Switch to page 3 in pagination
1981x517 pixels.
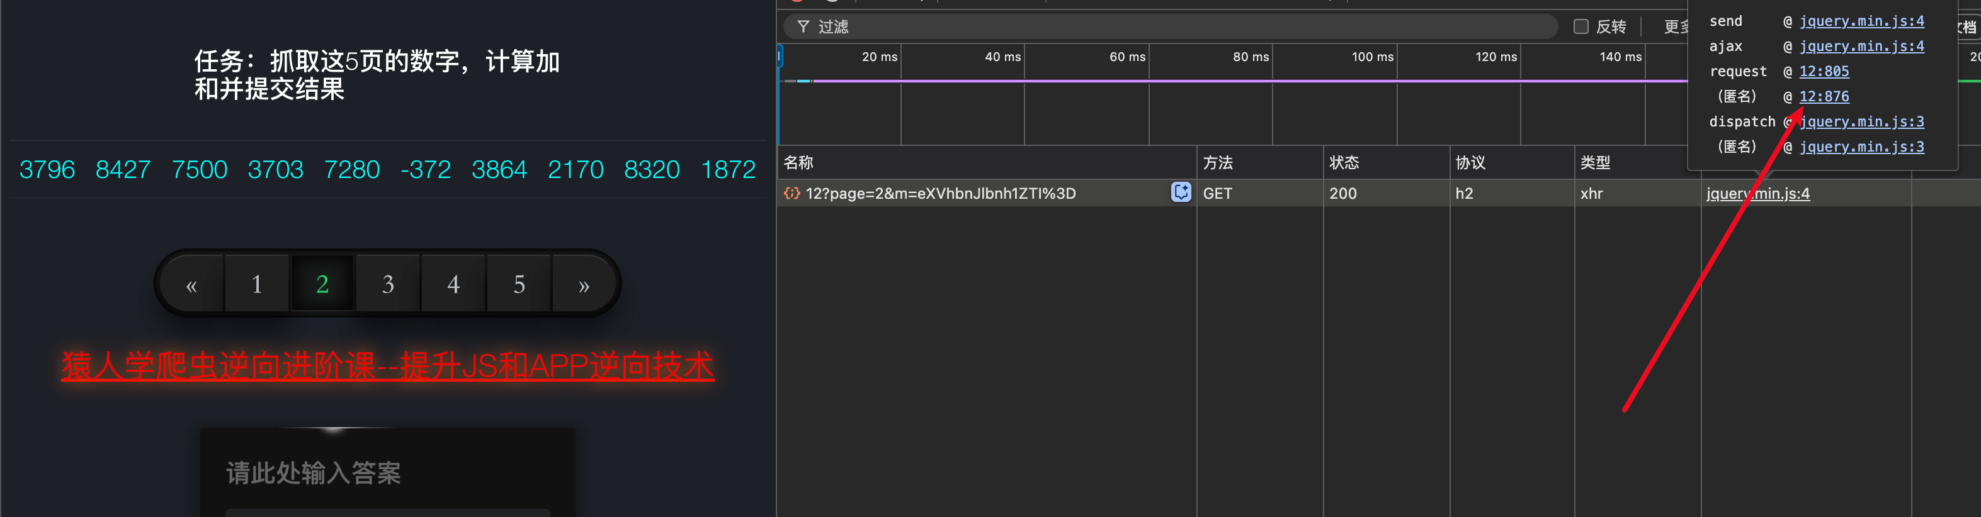coord(388,285)
